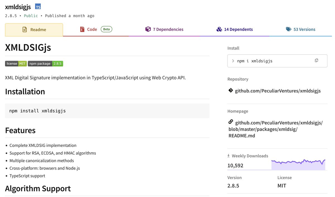Click the Install sidebar label
This screenshot has width=335, height=197.
coord(233,48)
